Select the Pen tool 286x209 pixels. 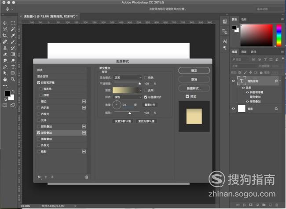5,67
